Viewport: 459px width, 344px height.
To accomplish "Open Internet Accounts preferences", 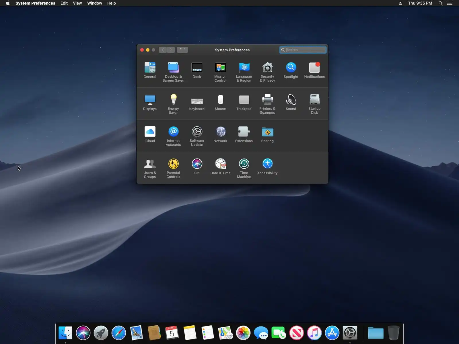I will coord(173,136).
